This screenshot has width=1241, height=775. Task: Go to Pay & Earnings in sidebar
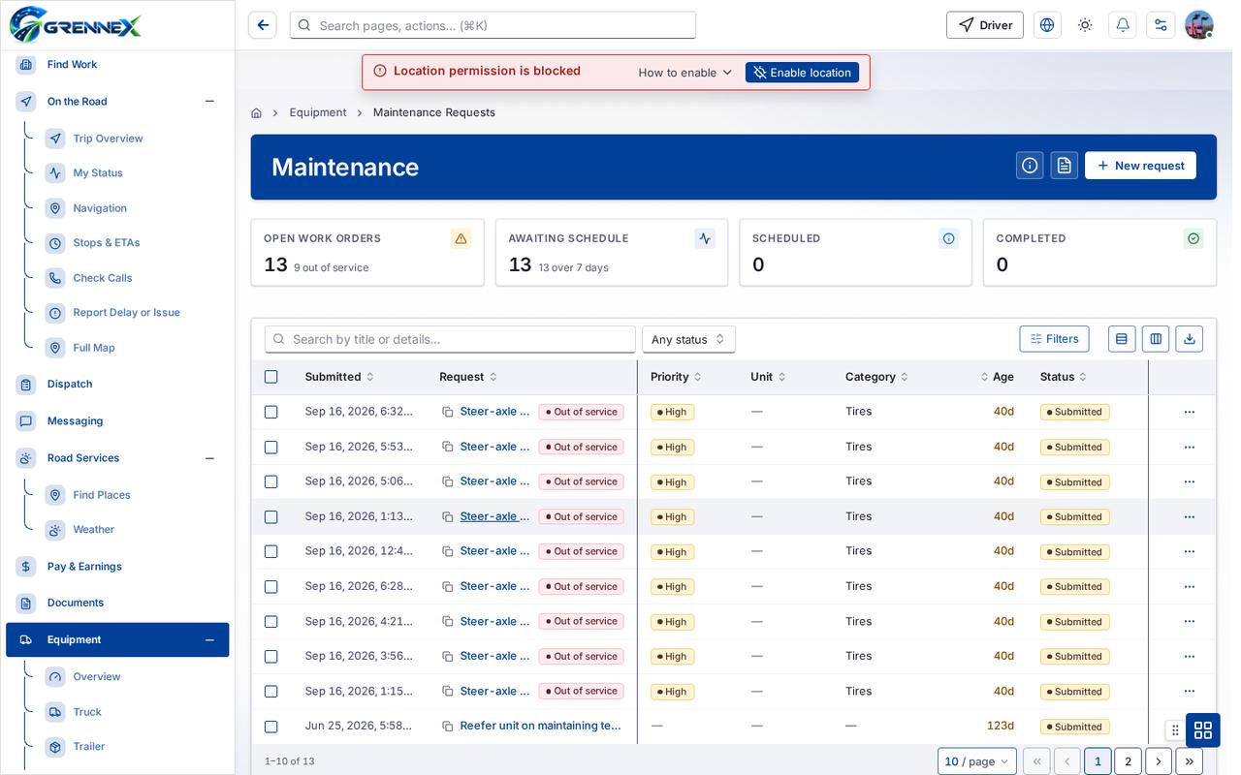pos(84,567)
